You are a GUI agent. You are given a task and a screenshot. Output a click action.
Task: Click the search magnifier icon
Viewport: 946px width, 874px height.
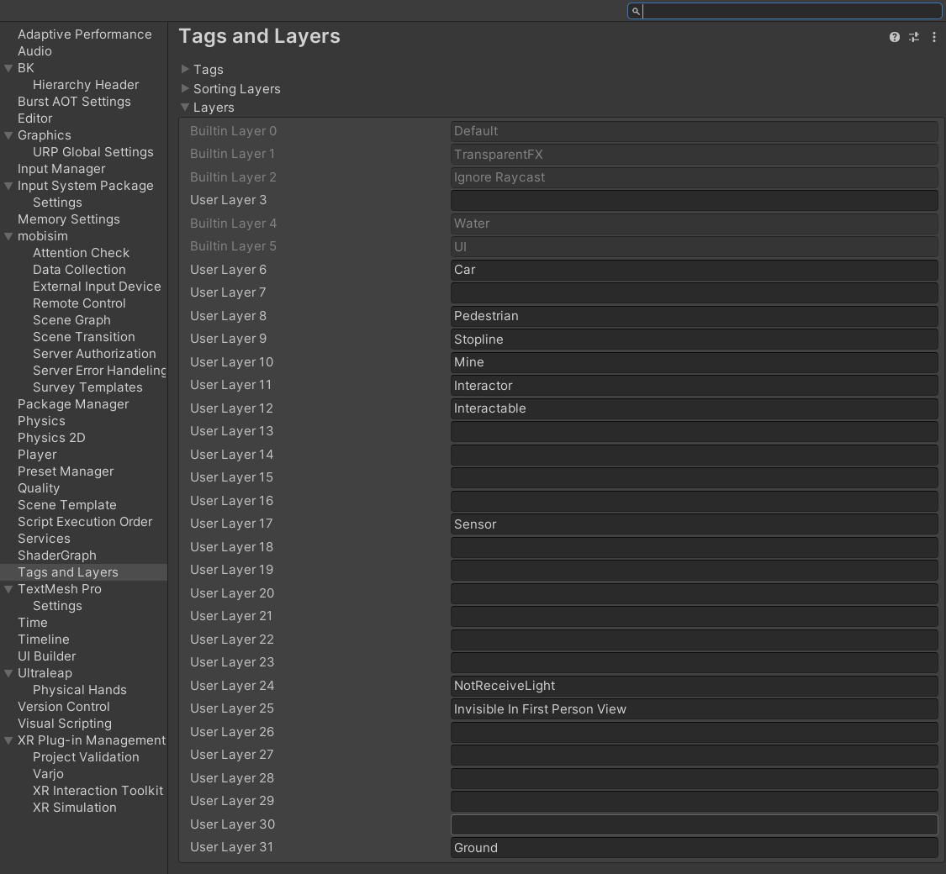click(x=636, y=11)
